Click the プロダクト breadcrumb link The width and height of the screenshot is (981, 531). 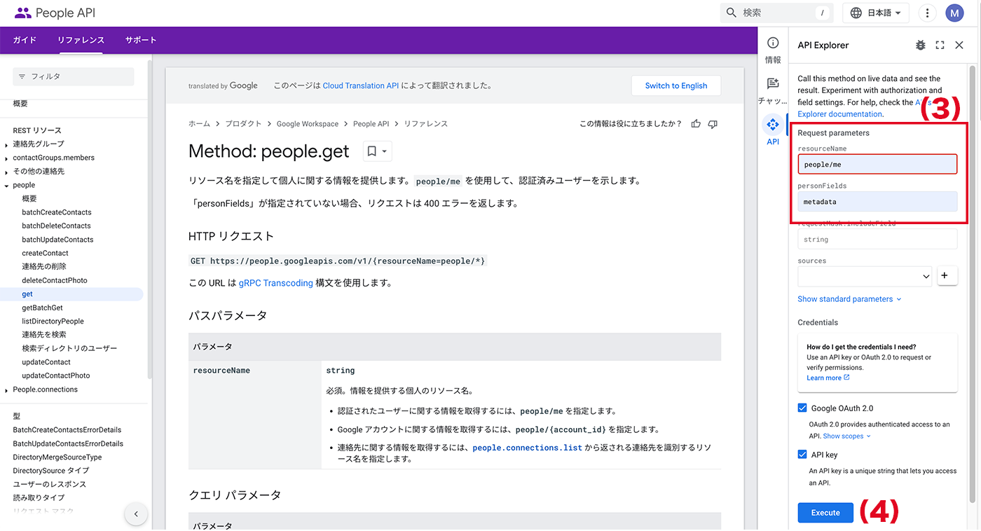click(243, 124)
